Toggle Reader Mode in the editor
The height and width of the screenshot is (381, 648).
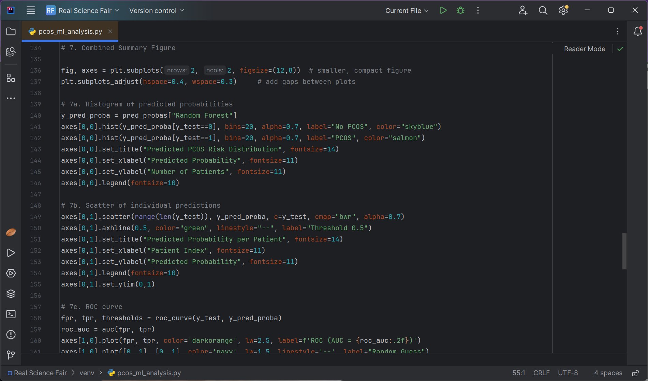click(584, 49)
